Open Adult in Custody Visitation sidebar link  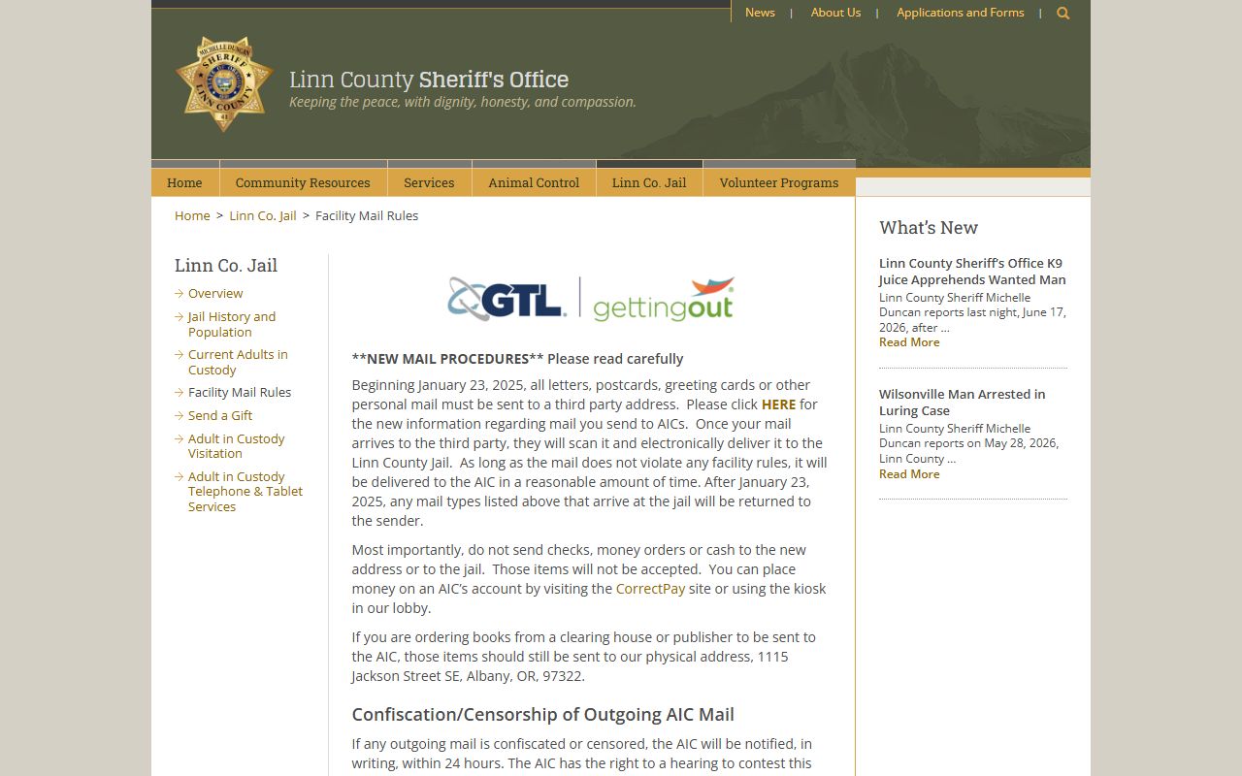[x=236, y=446]
